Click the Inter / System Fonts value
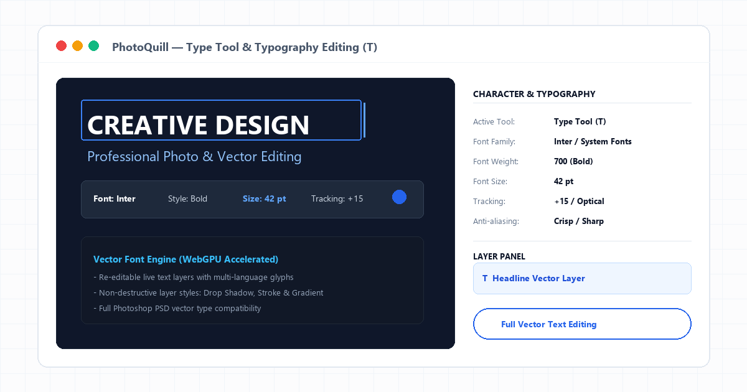Viewport: 747px width, 392px height. [593, 141]
